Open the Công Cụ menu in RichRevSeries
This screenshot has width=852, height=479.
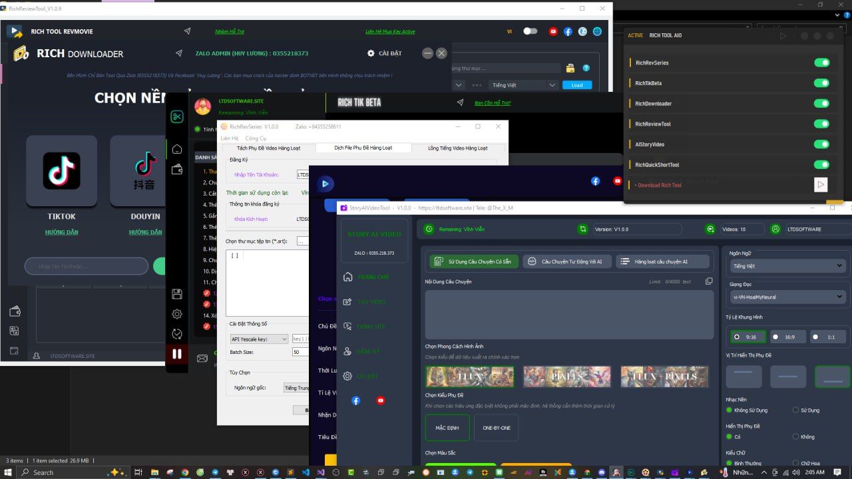[256, 138]
